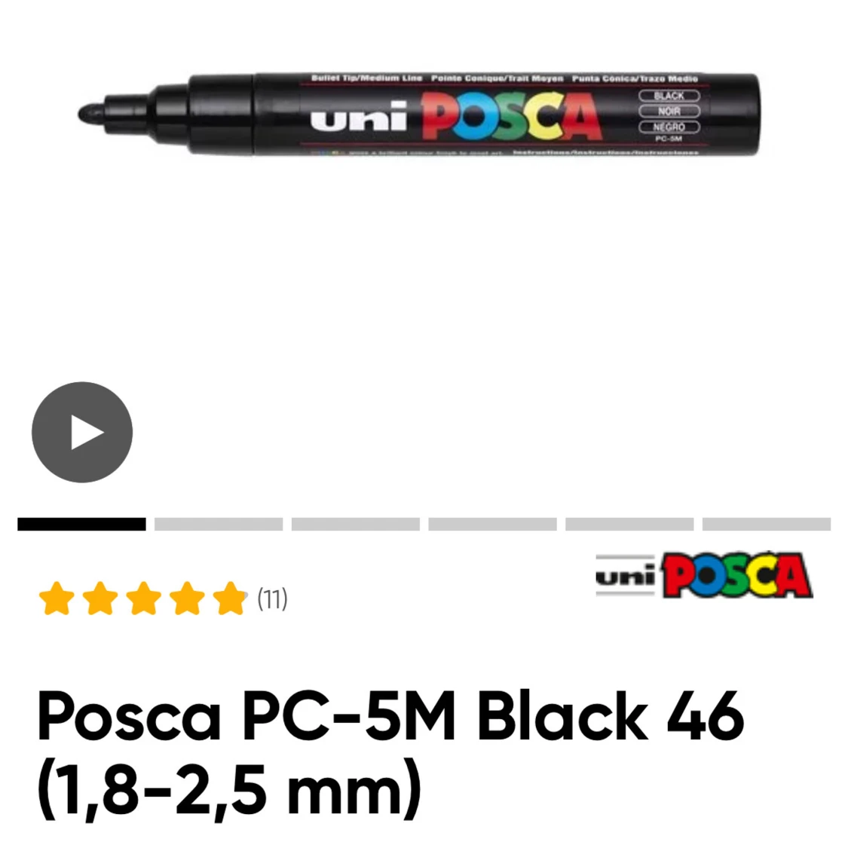Viewport: 848px width, 848px height.
Task: Jump to the fifth gallery slide indicator
Action: point(629,524)
